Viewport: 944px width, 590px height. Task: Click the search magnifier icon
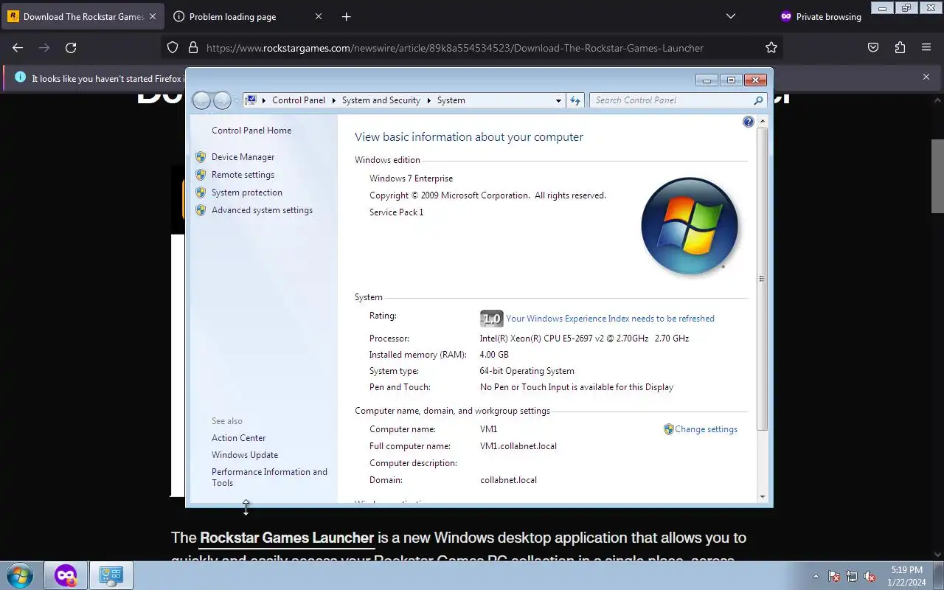point(758,100)
